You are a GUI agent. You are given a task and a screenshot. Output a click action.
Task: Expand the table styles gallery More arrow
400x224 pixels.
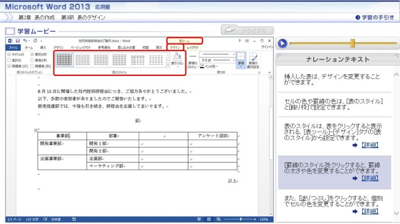click(168, 65)
